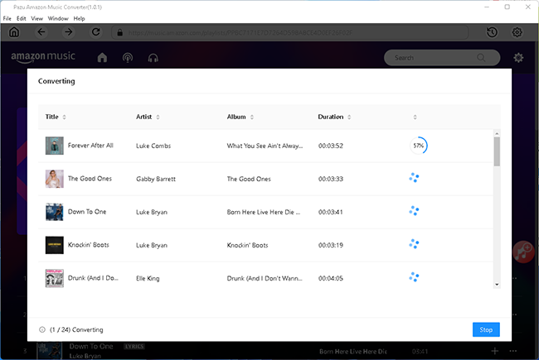Click album What You See Ain't Alway...
Screen dimensions: 539x360
[265, 146]
